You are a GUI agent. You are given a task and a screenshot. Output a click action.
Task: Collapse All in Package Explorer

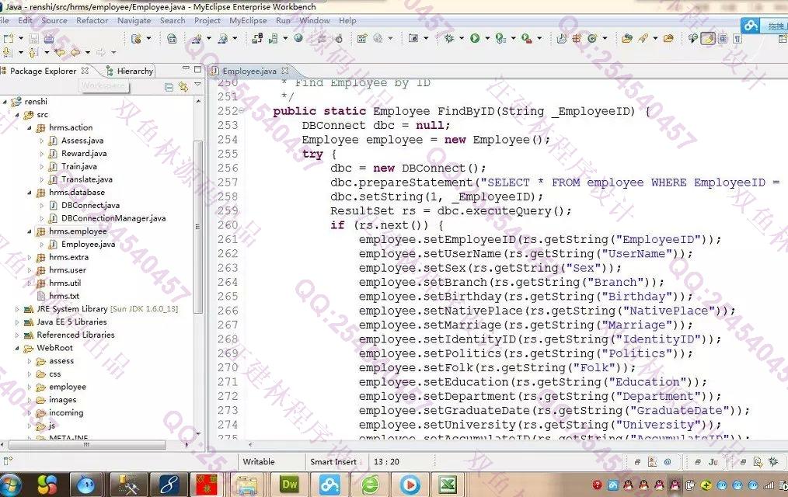(169, 87)
